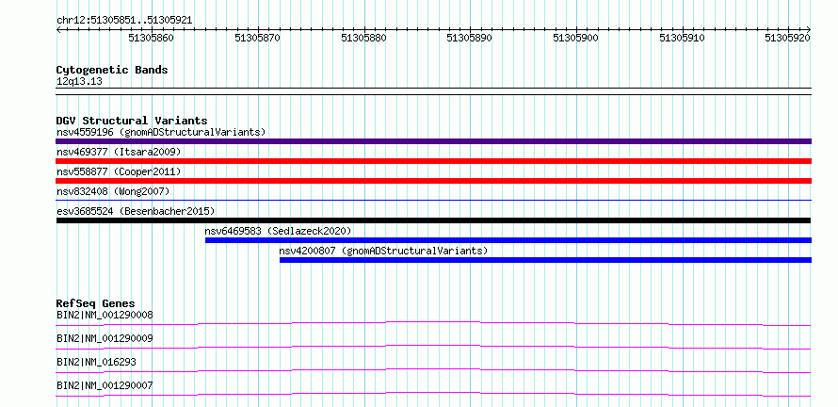Image resolution: width=838 pixels, height=407 pixels.
Task: Click the nsv558877 (Cooper2011) label
Action: tap(119, 171)
